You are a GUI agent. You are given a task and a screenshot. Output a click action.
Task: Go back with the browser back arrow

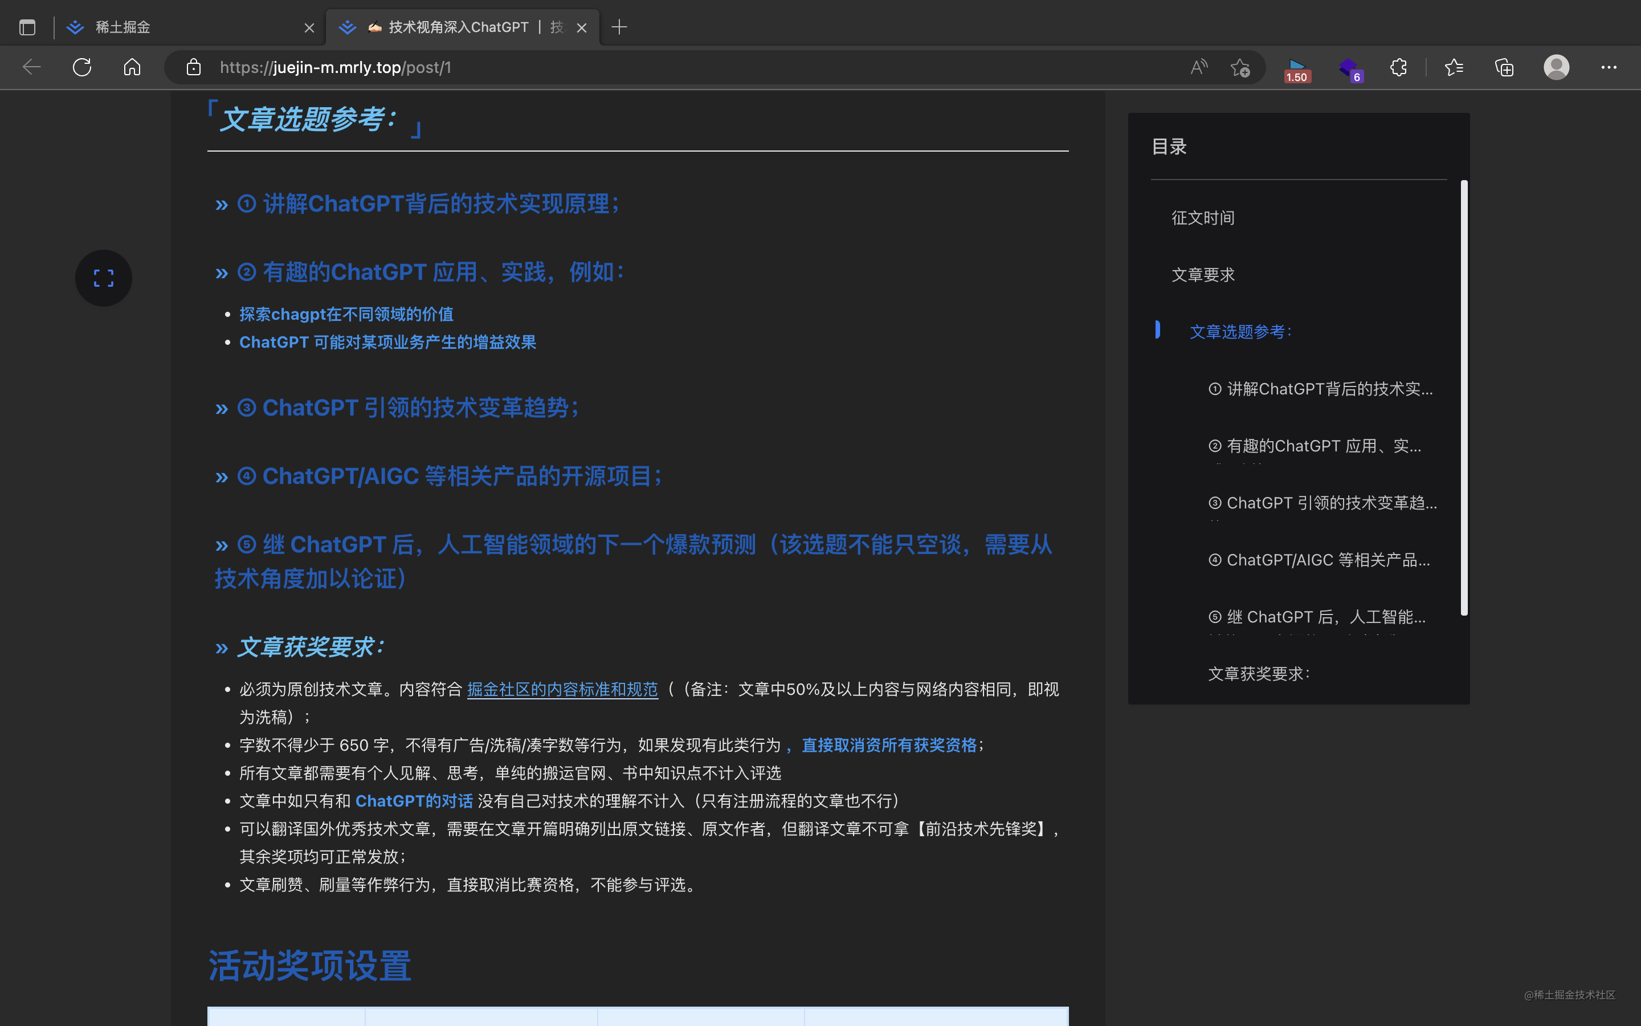pyautogui.click(x=32, y=67)
